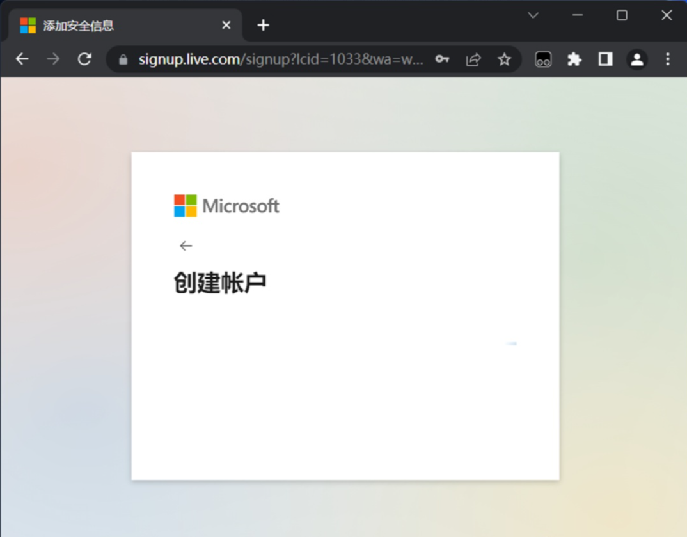Click the extension icon left of the puzzle piece
This screenshot has height=537, width=687.
point(543,59)
